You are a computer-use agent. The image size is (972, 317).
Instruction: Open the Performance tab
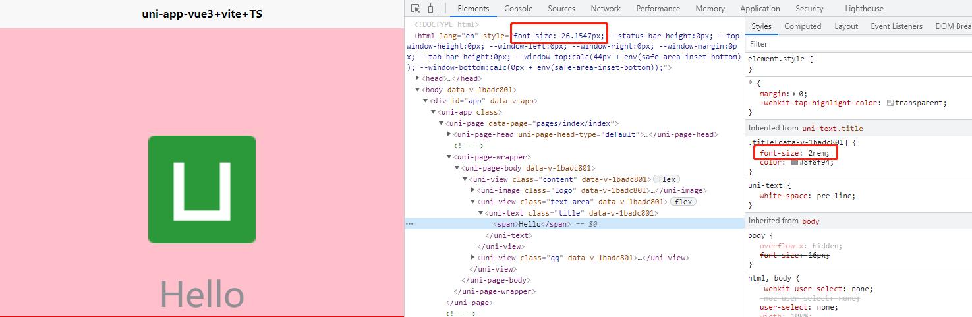(658, 9)
